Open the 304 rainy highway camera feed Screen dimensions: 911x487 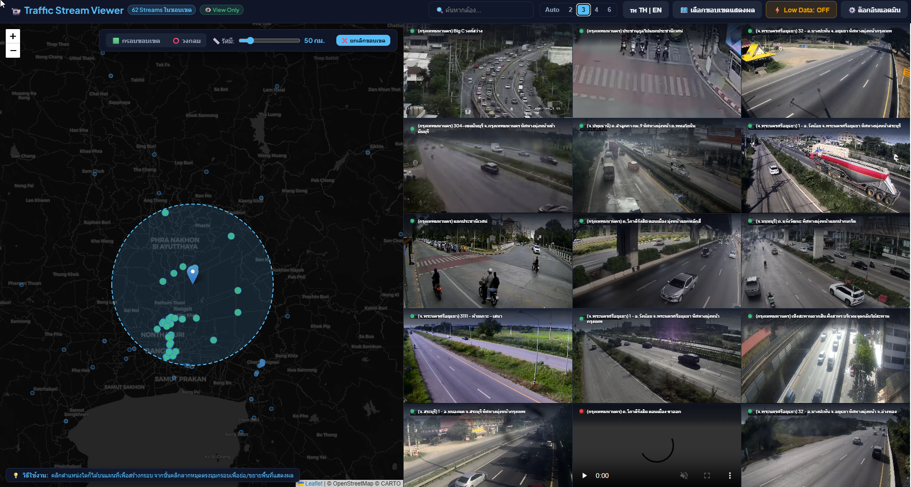488,166
